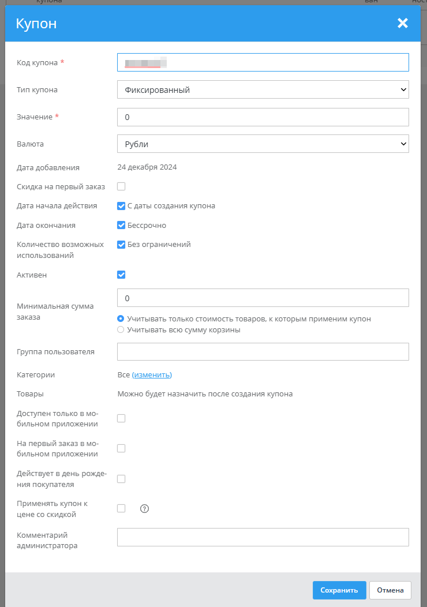The height and width of the screenshot is (607, 427).
Task: Check На первый заказ в мобильном приложении
Action: tap(121, 448)
